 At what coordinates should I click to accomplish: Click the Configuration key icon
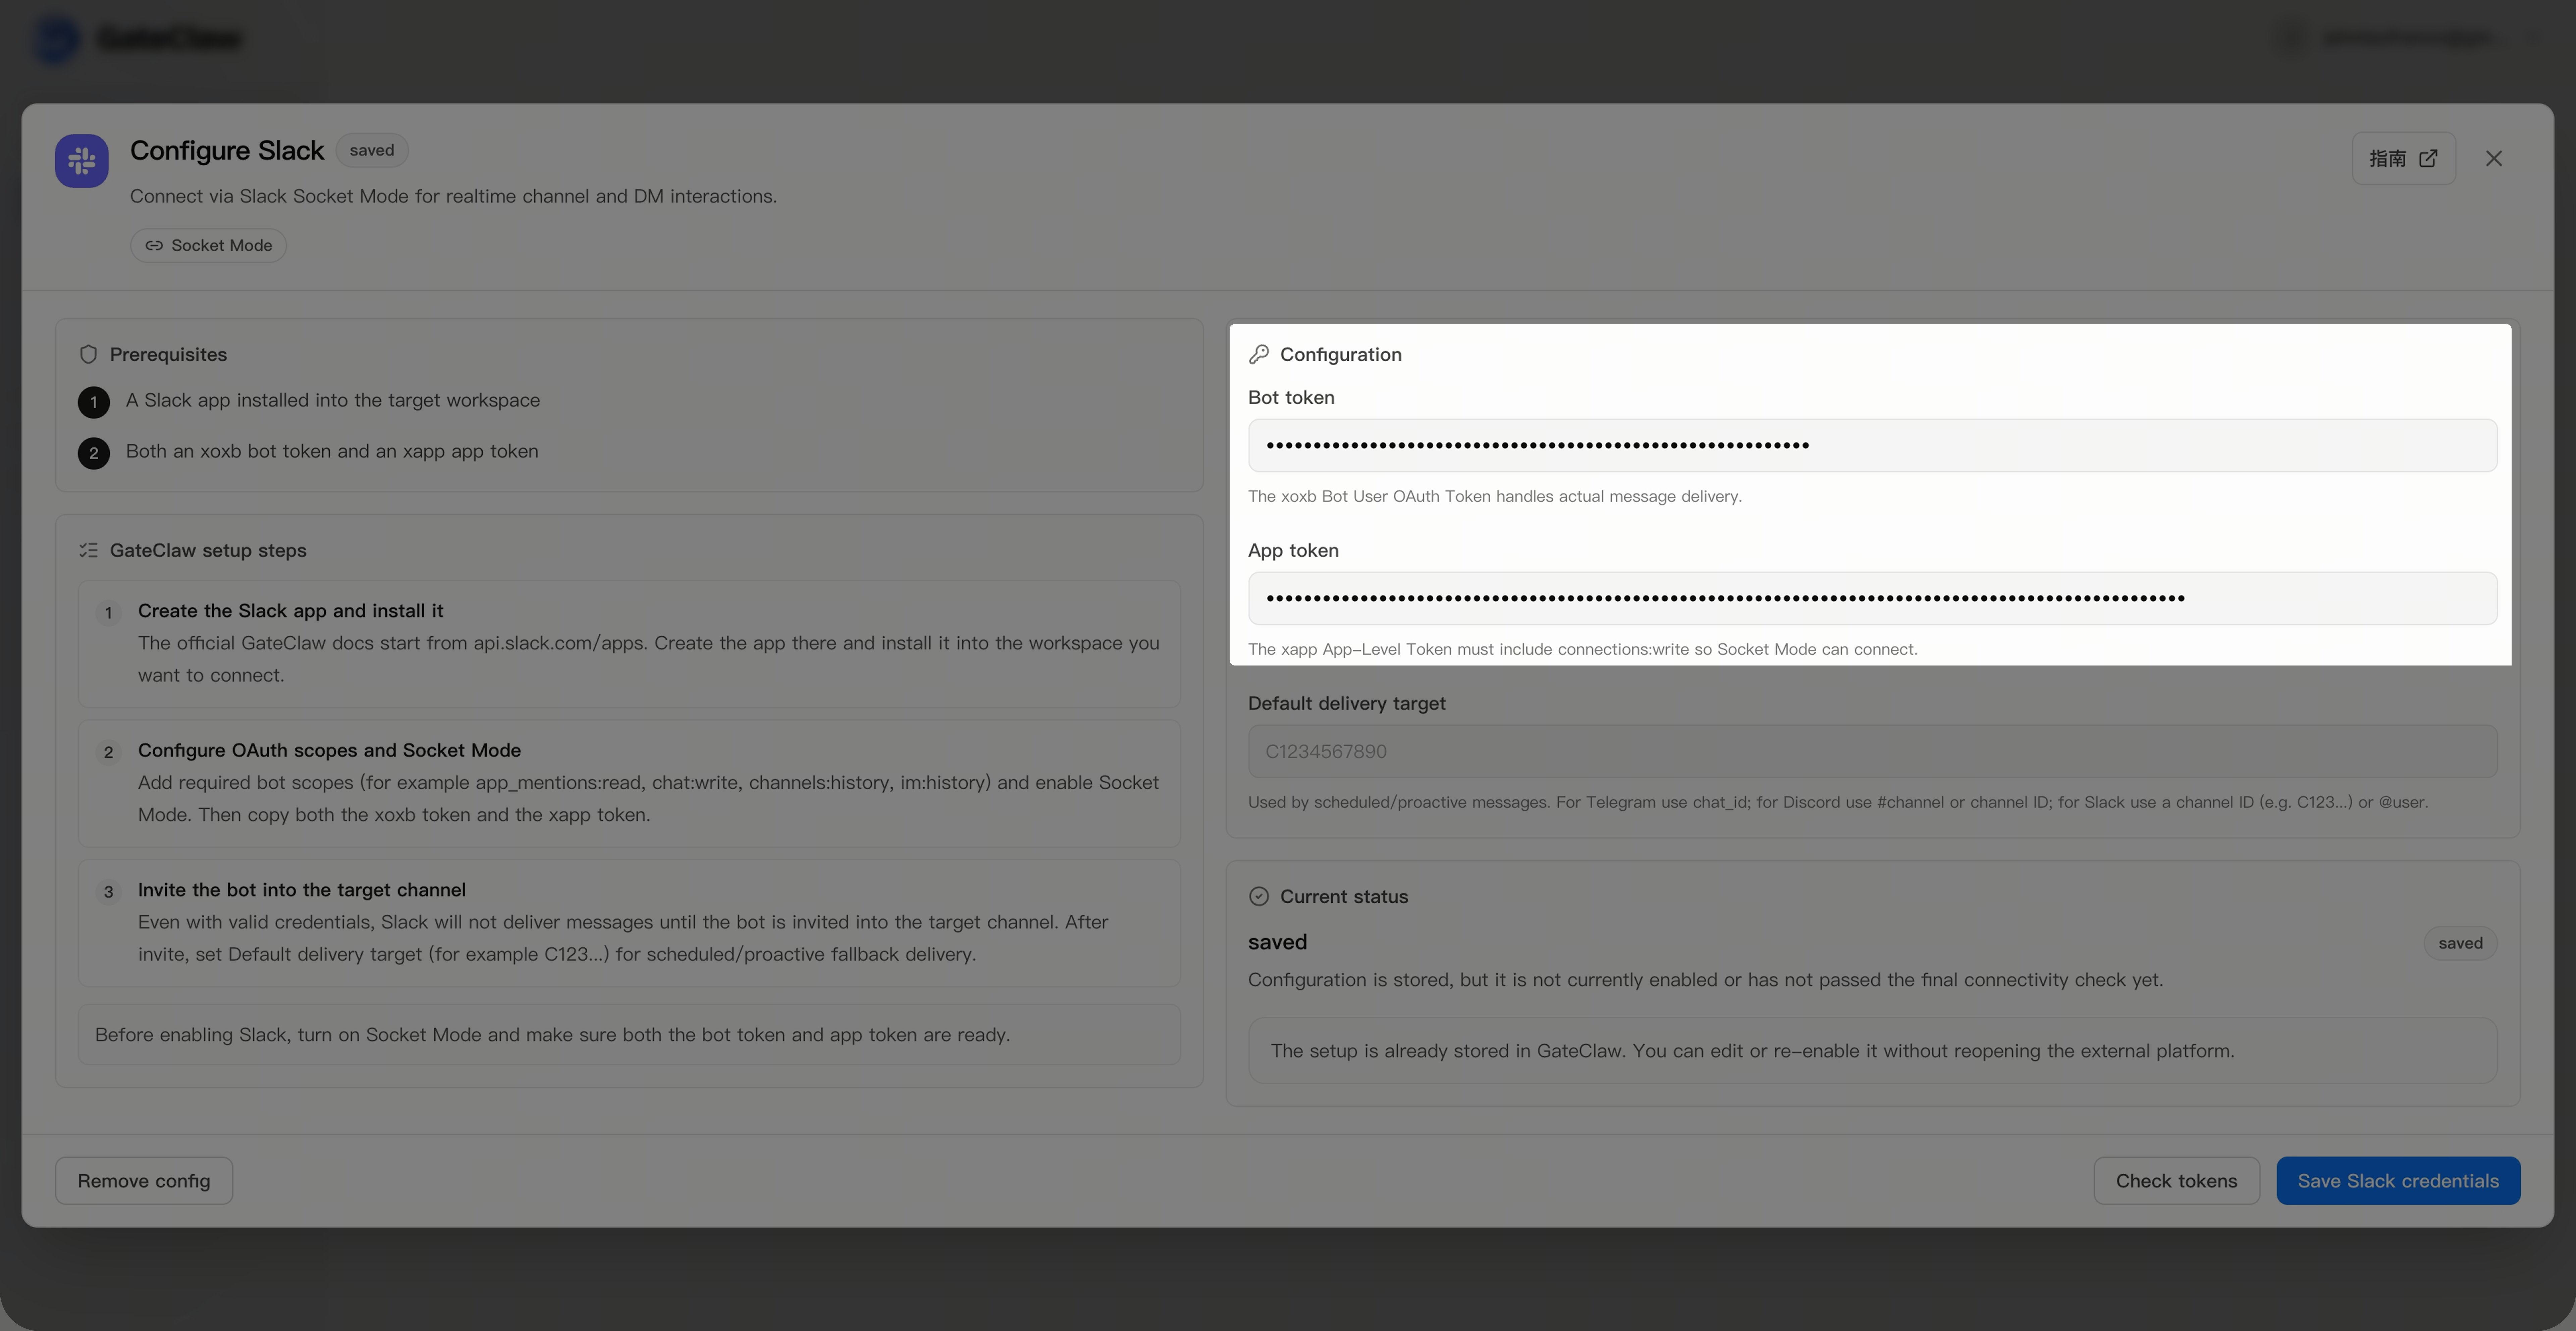(x=1259, y=354)
